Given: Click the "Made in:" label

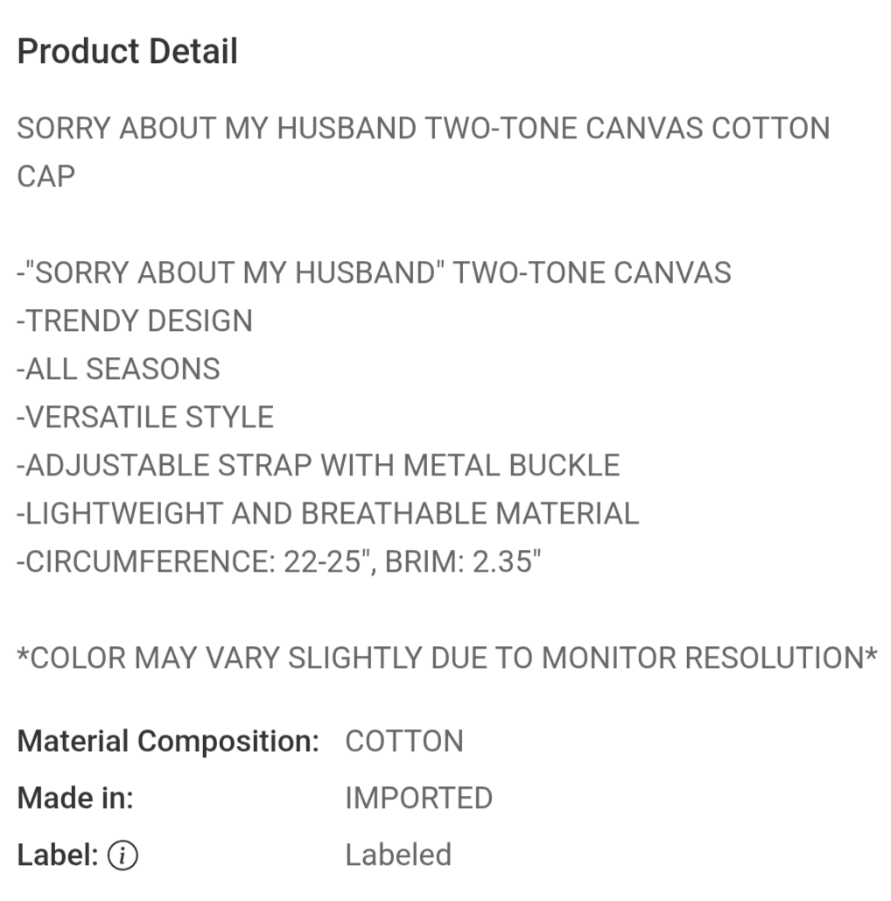Looking at the screenshot, I should [75, 799].
